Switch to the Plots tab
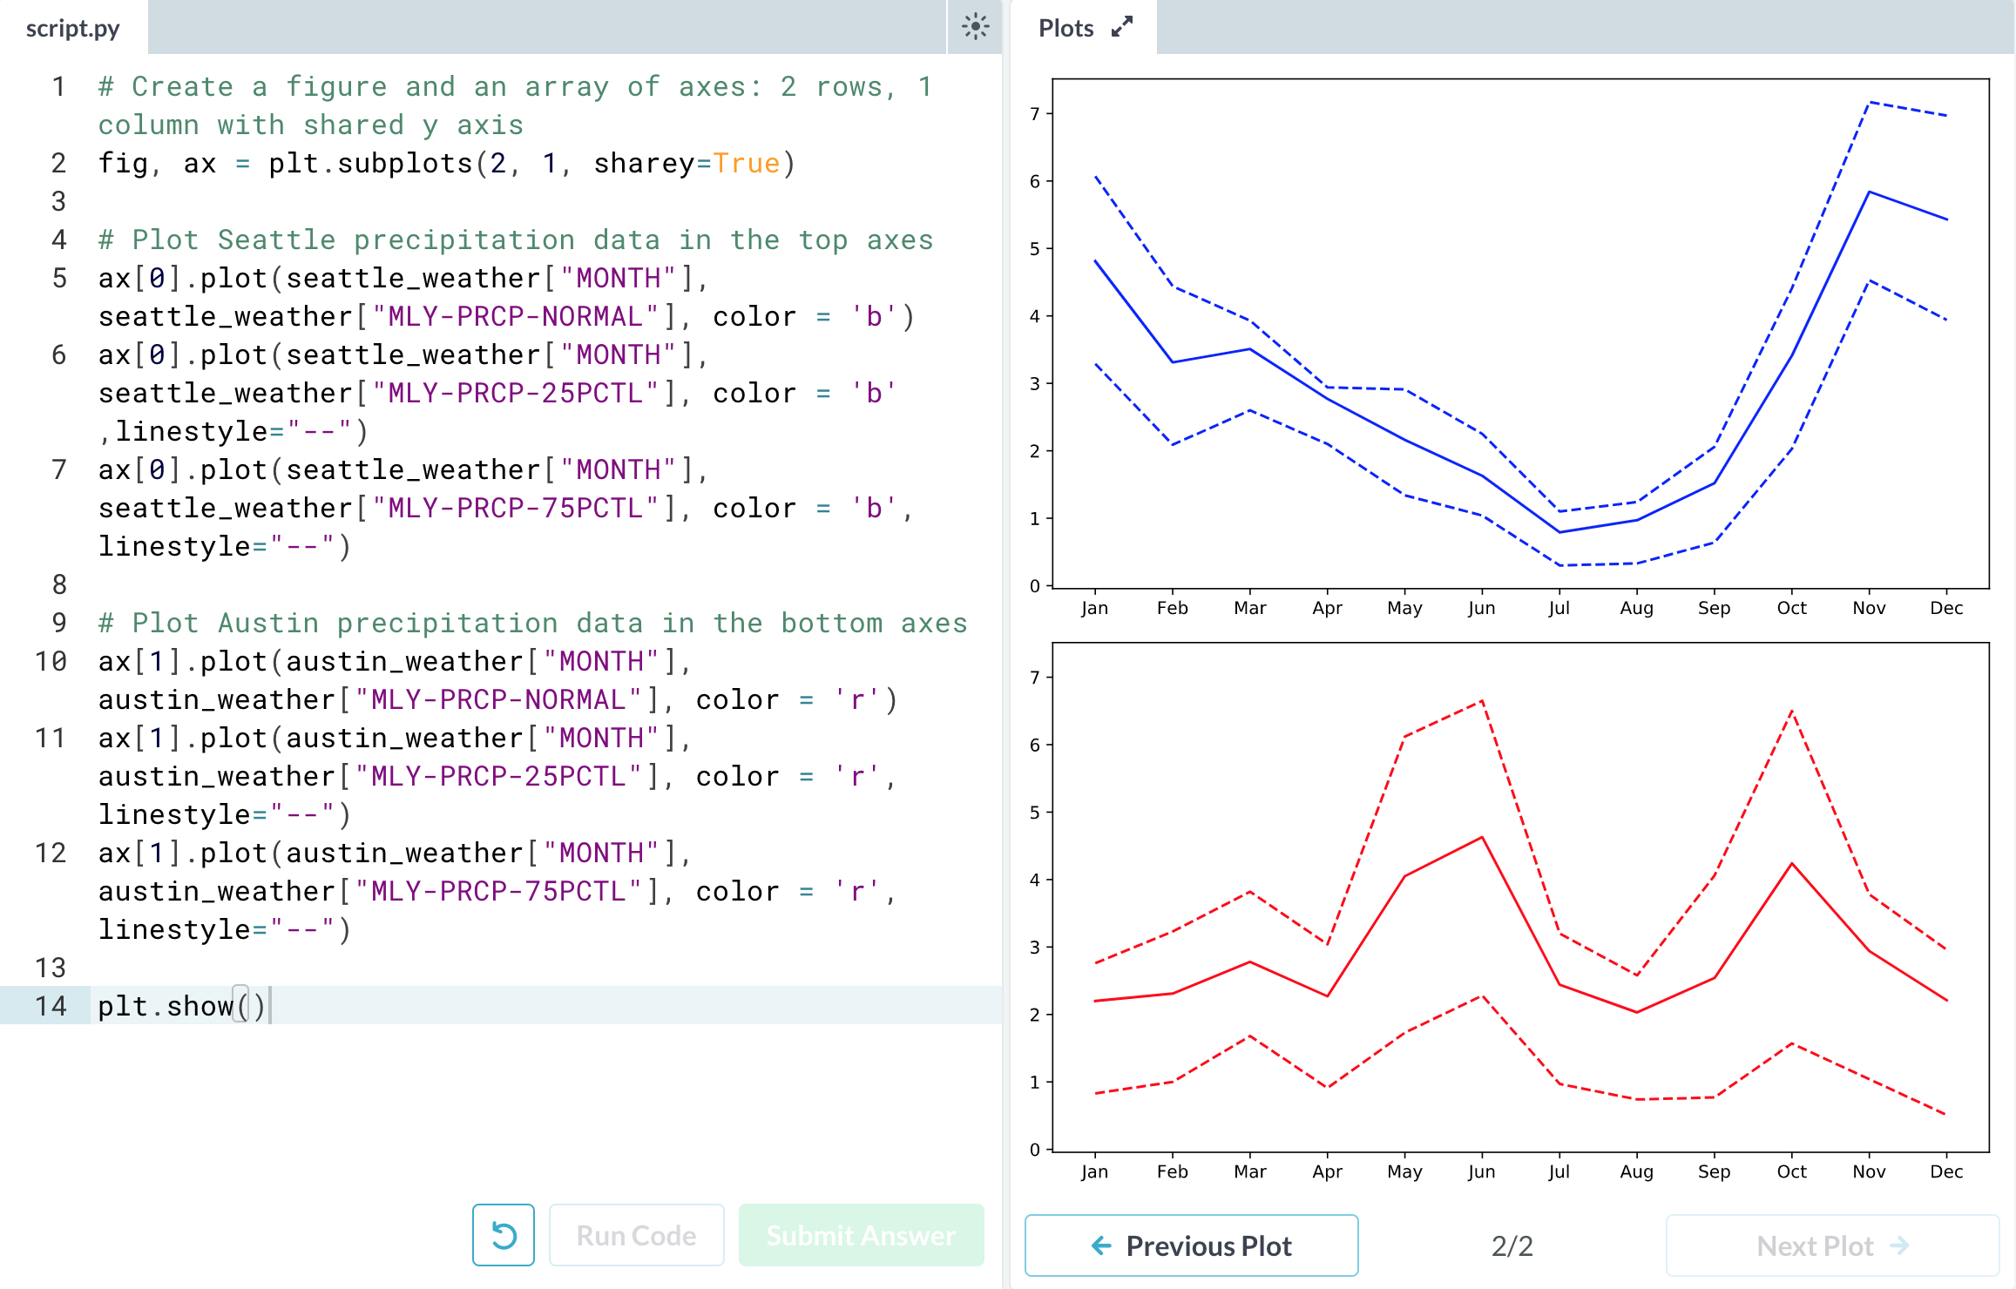Image resolution: width=2016 pixels, height=1289 pixels. tap(1066, 28)
